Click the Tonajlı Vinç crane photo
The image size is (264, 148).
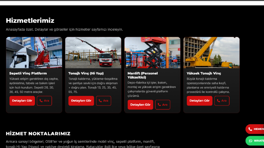click(93, 52)
